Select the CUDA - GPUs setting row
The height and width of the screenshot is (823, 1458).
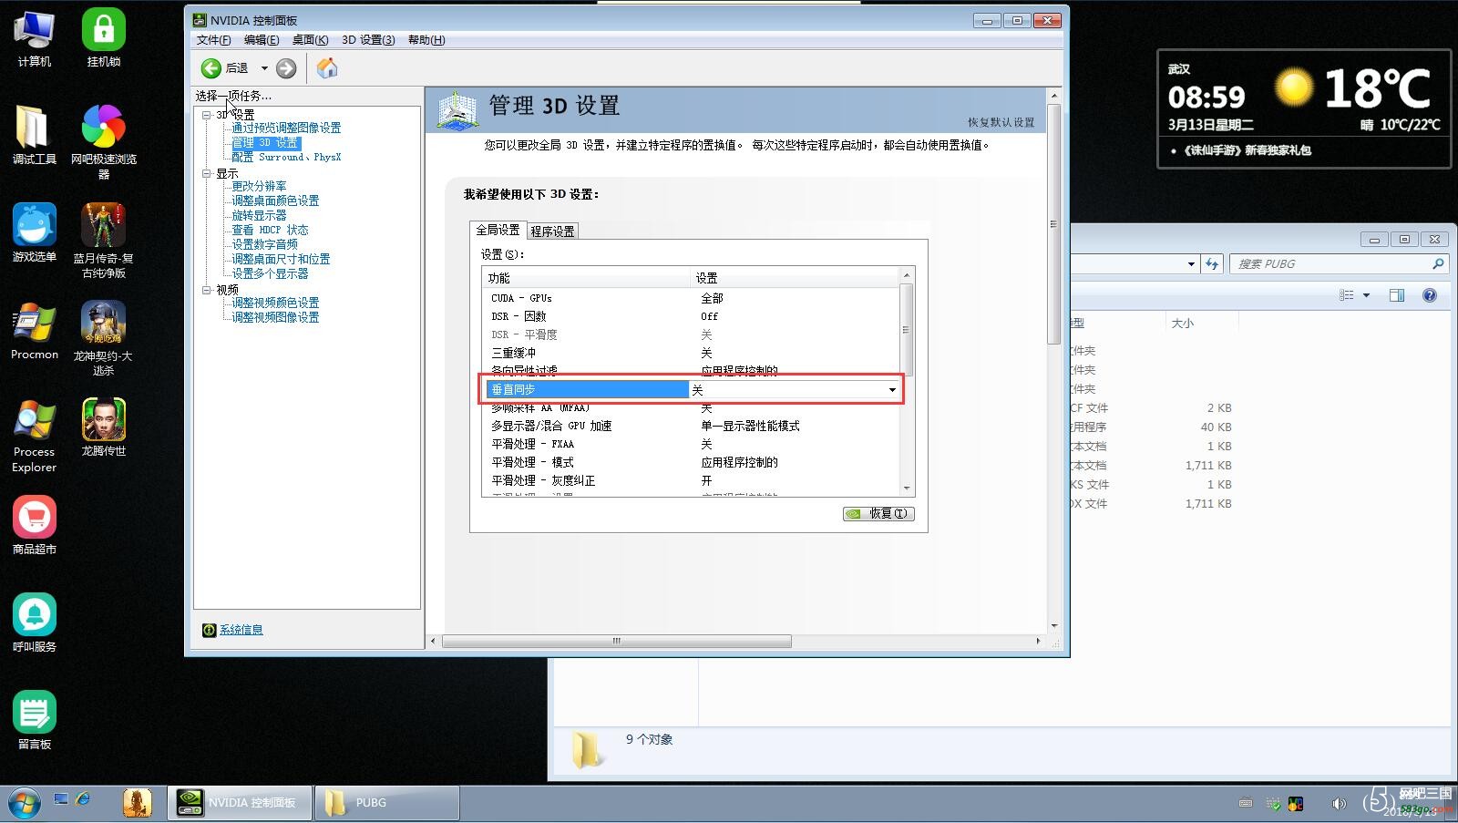[691, 298]
